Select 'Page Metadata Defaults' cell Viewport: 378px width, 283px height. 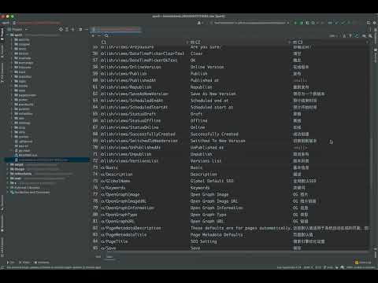point(217,235)
